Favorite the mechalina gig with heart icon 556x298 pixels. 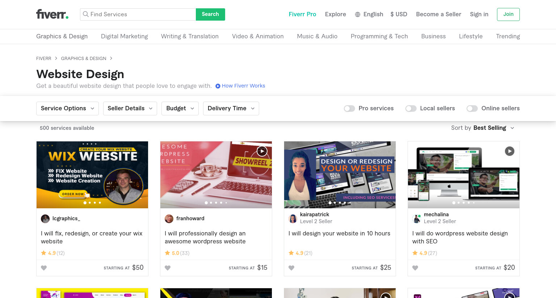click(x=415, y=268)
